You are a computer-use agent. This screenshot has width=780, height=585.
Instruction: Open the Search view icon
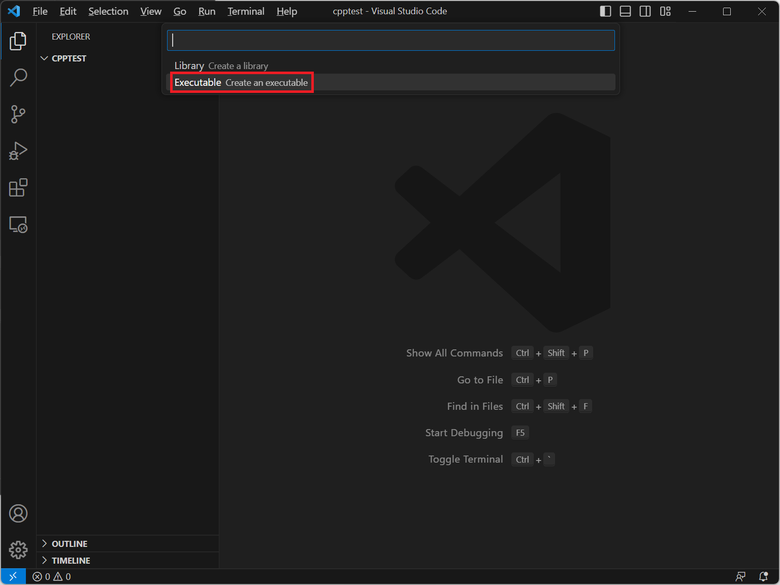click(18, 78)
